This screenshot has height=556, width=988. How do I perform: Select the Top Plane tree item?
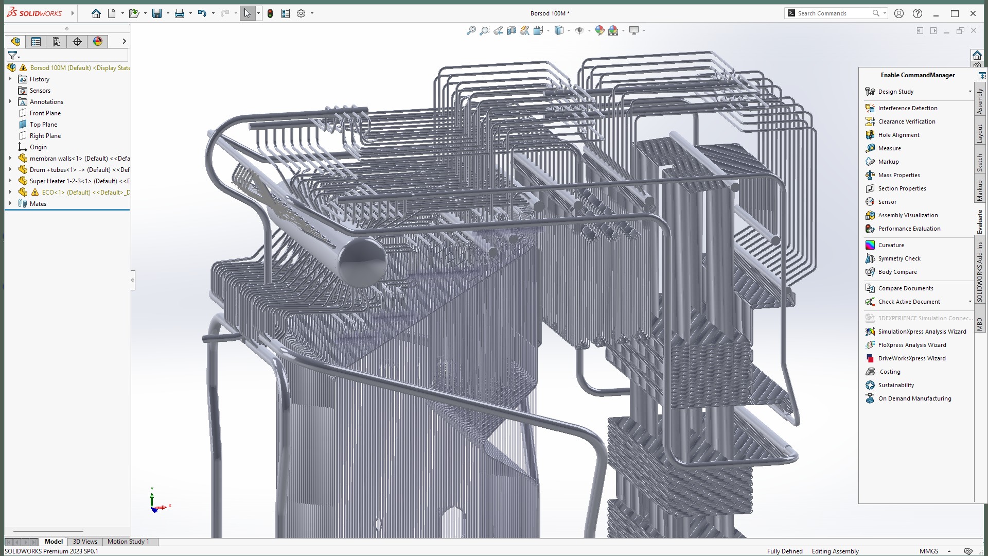[43, 125]
